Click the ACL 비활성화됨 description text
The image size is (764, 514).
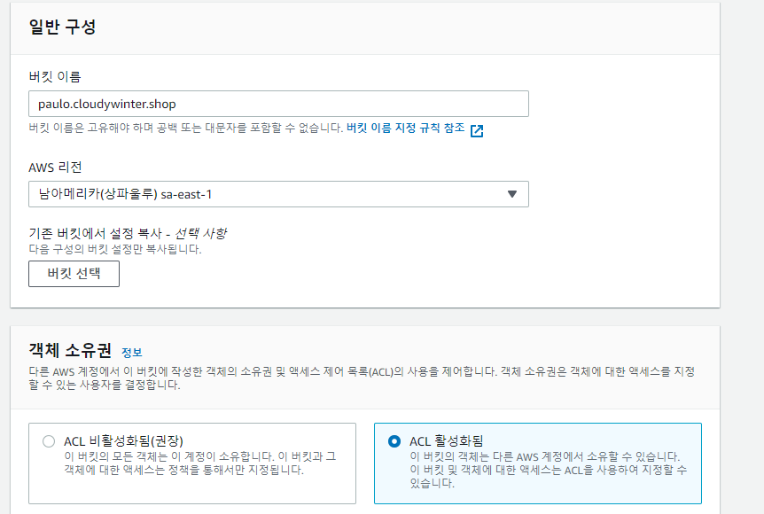(199, 463)
